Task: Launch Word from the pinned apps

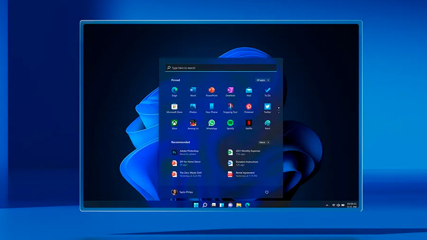Action: click(193, 90)
